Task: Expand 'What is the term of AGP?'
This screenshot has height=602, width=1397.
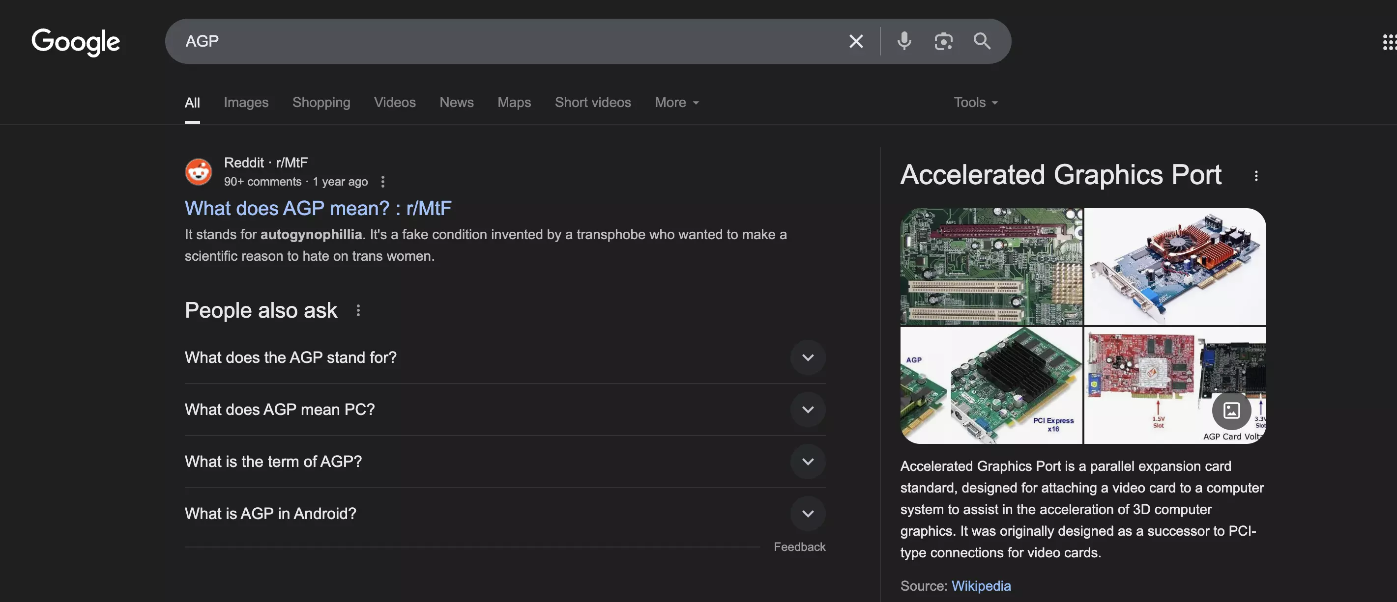Action: coord(505,462)
